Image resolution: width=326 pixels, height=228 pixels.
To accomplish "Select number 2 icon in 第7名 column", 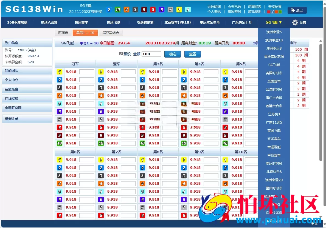I will [x=101, y=168].
